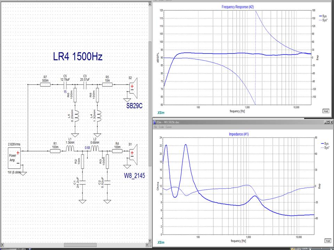Select capacitor C1 24.2uF
334x250 pixels.
point(82,182)
